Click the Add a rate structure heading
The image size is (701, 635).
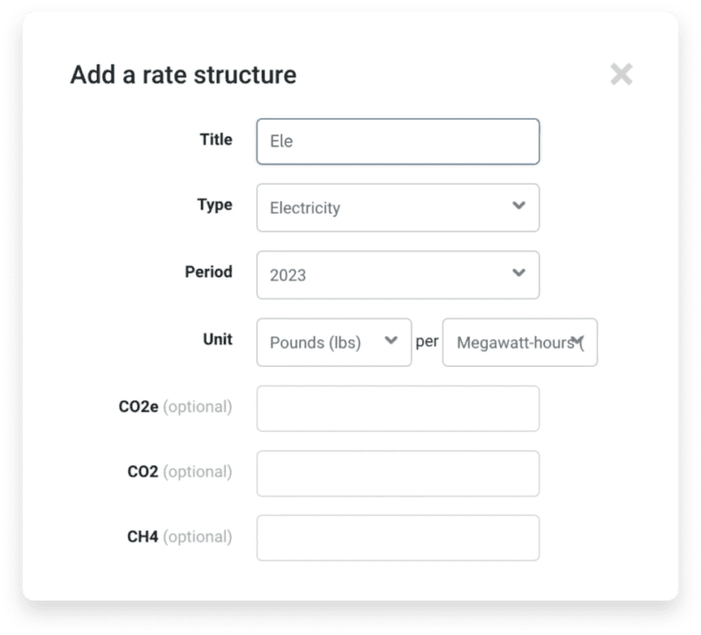(x=183, y=75)
